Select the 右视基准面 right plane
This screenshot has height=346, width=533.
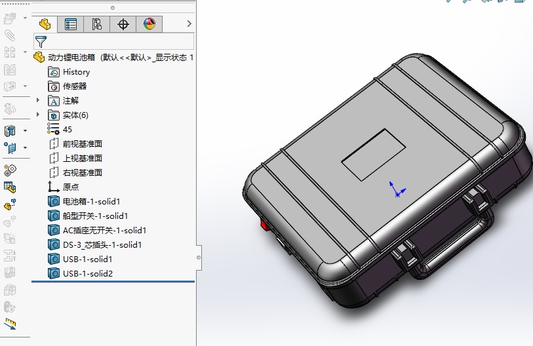[x=75, y=172]
